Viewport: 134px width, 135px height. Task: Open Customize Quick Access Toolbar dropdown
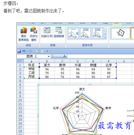coord(47,51)
